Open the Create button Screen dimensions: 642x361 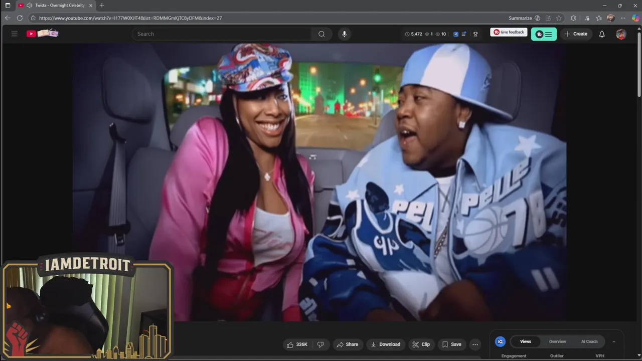(575, 34)
